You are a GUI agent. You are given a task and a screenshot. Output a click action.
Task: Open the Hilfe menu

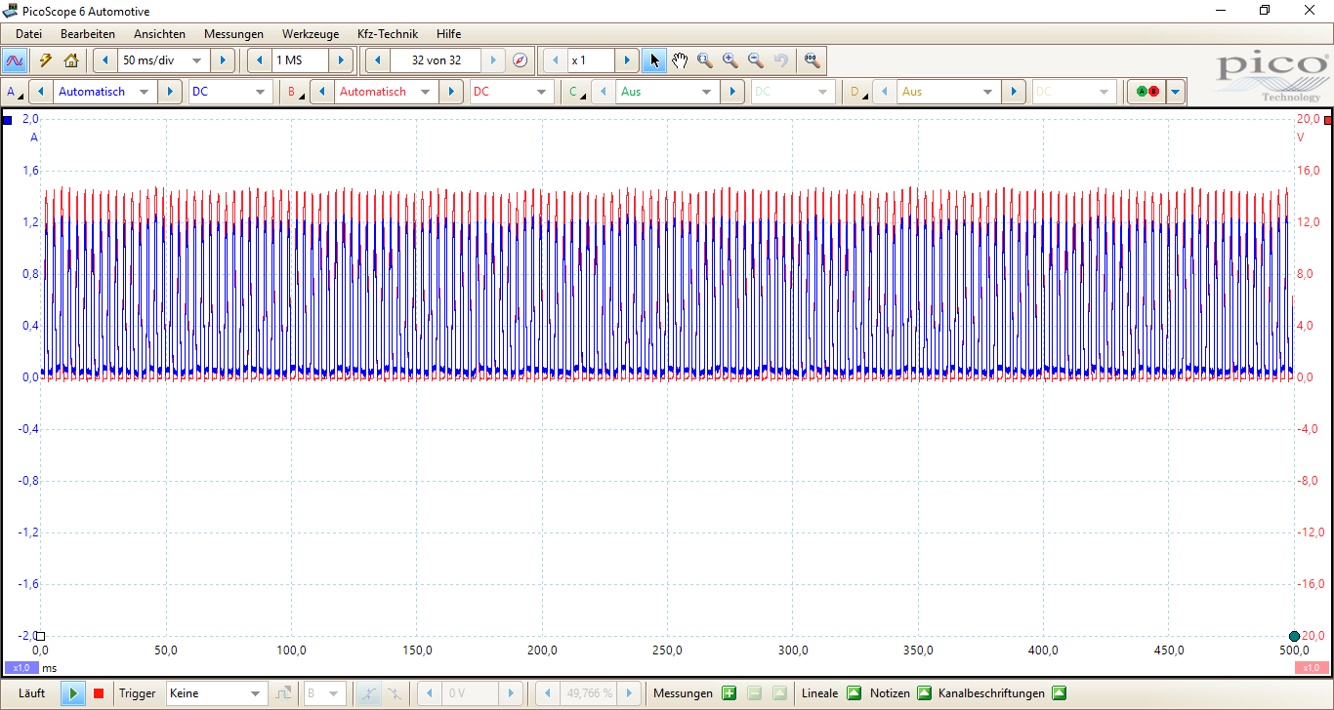pos(449,34)
